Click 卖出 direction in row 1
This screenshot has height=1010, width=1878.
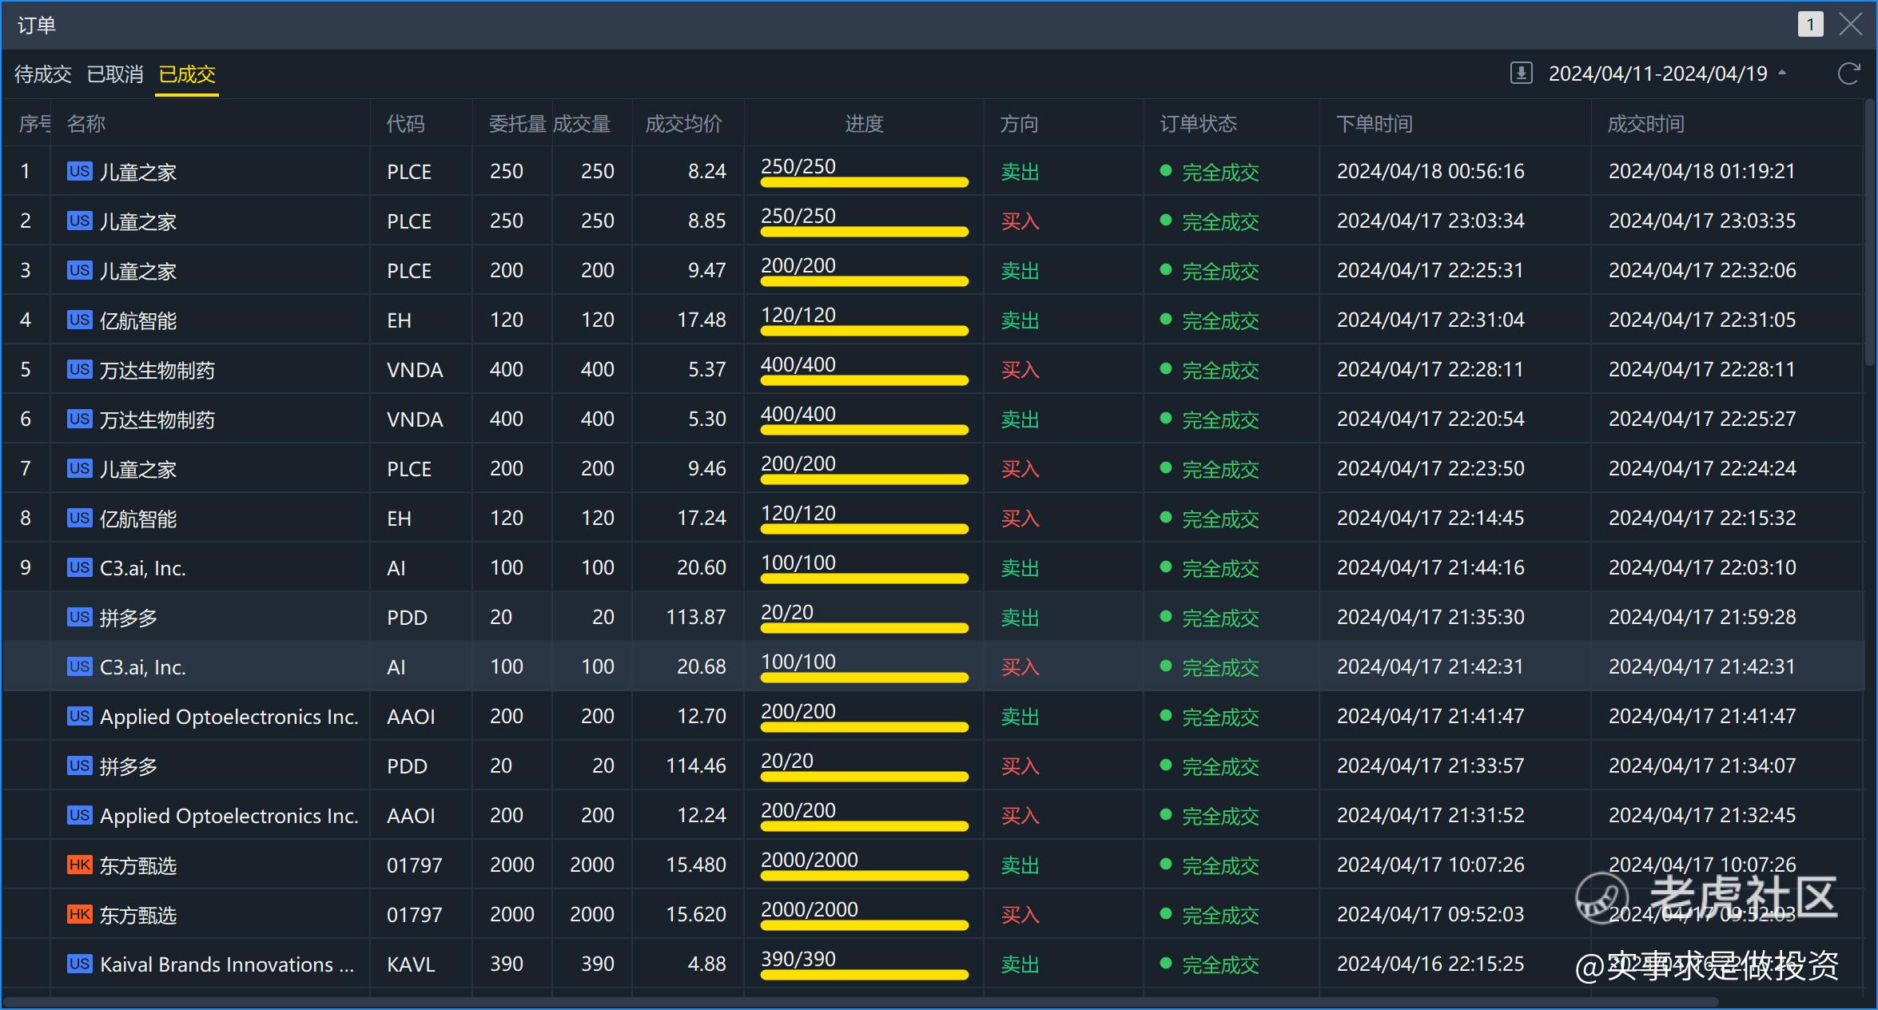tap(1020, 172)
